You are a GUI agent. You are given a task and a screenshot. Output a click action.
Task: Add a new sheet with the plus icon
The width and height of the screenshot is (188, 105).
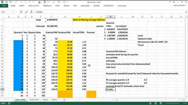(x=64, y=100)
